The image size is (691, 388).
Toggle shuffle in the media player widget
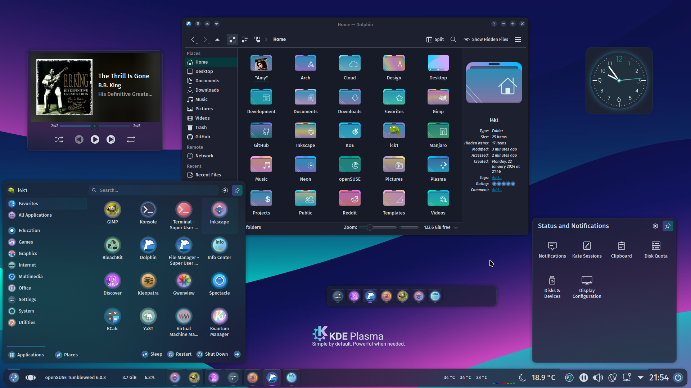pyautogui.click(x=59, y=139)
